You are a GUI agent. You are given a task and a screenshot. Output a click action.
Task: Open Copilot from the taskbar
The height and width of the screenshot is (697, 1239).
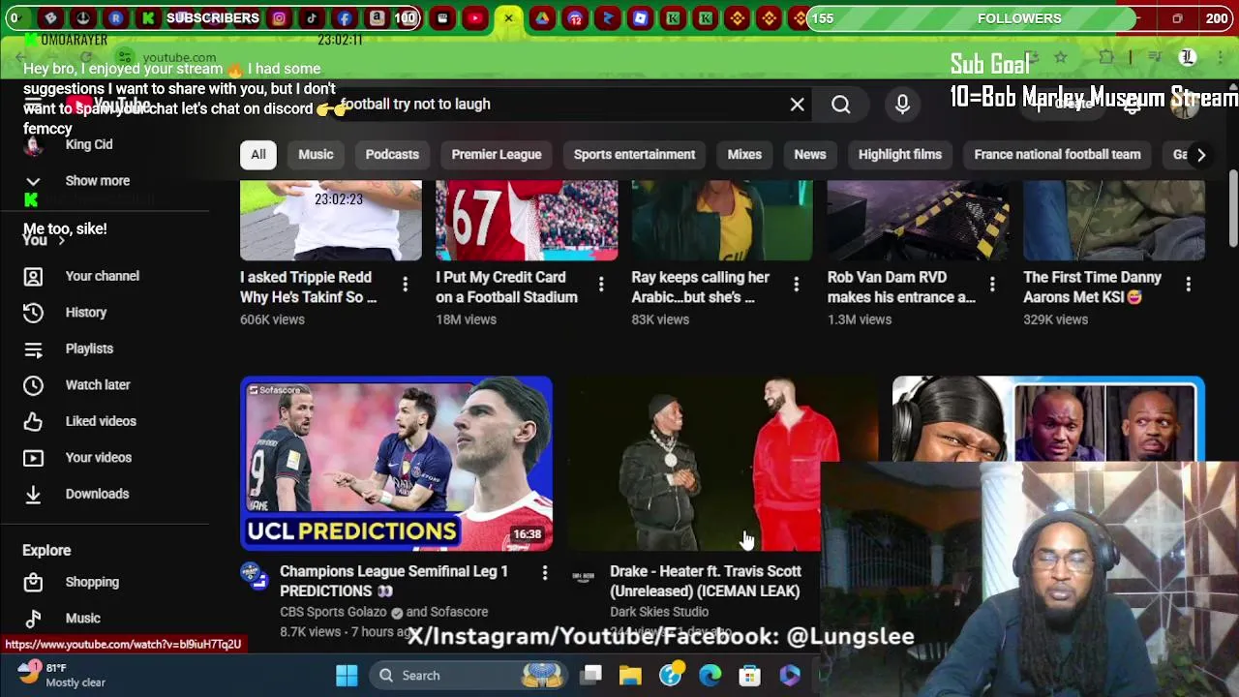[x=790, y=676]
